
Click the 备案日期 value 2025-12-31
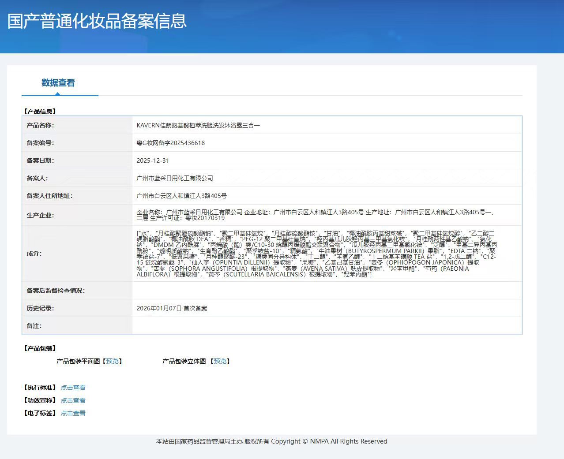click(153, 160)
